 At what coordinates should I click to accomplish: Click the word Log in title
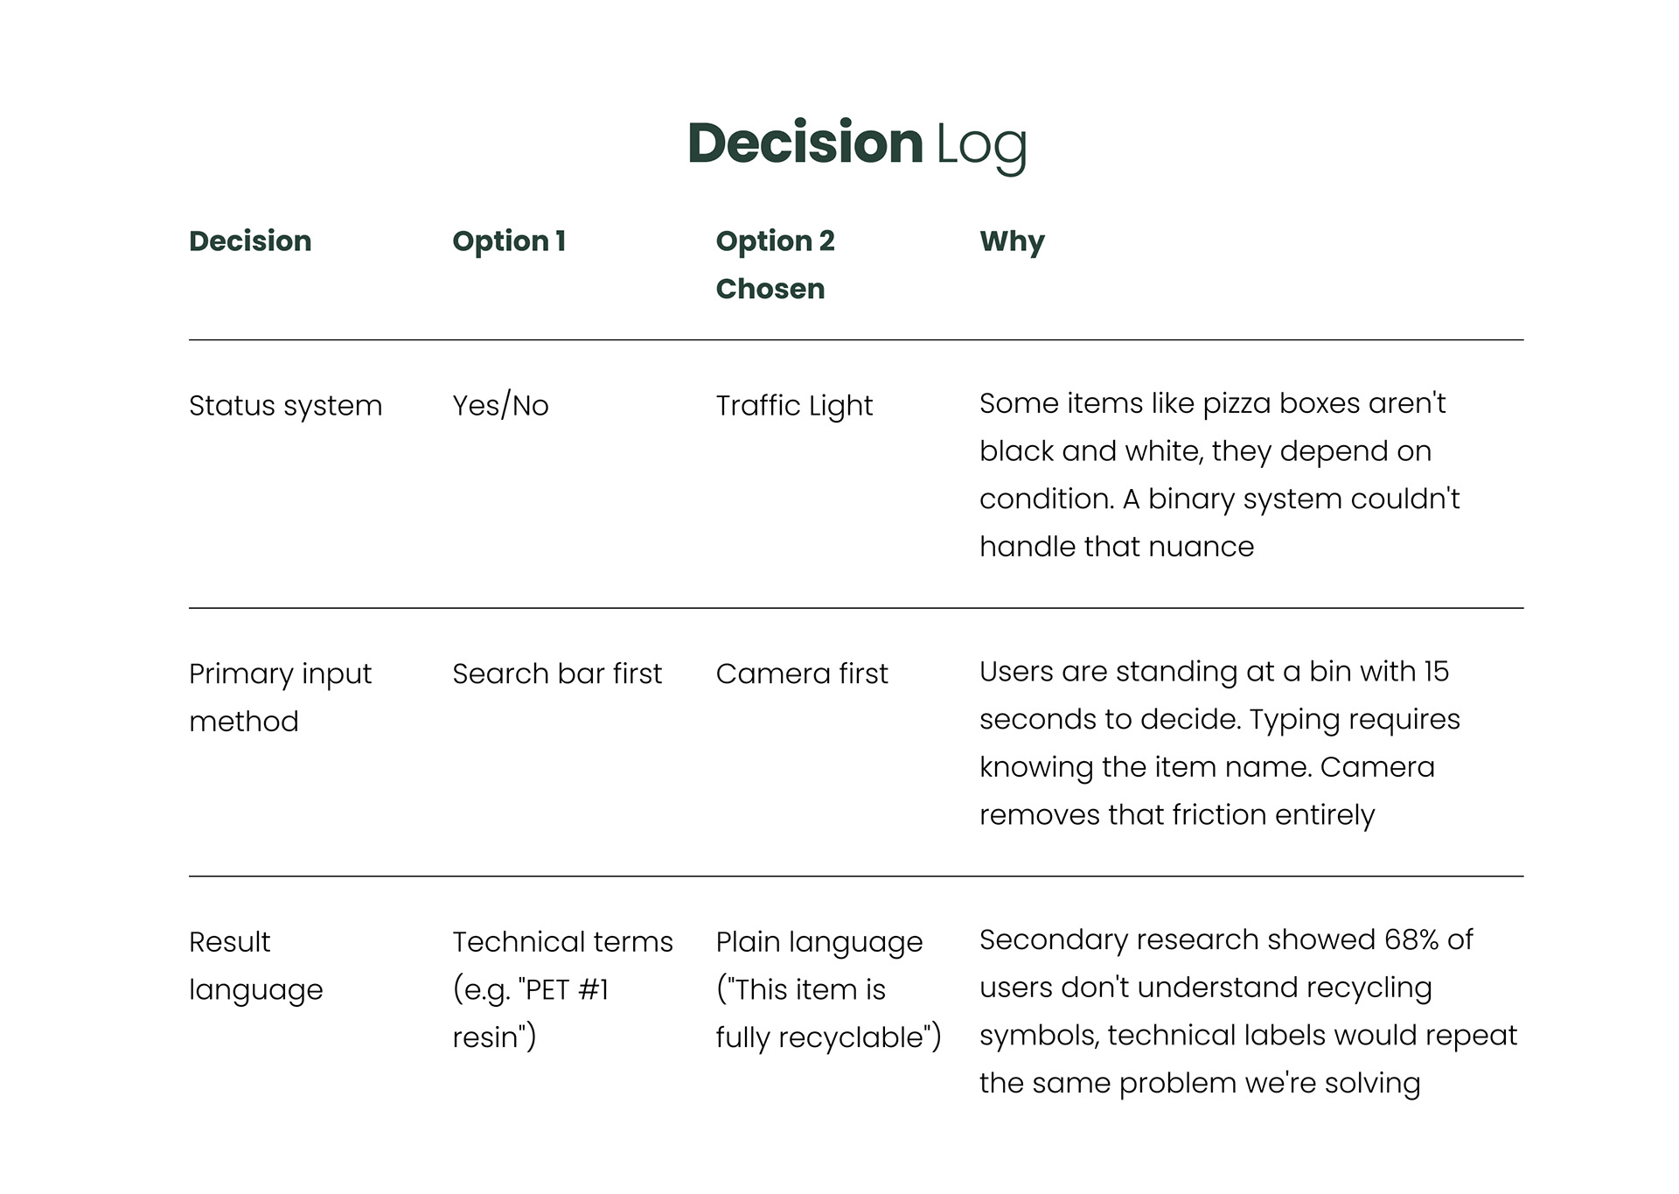pos(981,145)
